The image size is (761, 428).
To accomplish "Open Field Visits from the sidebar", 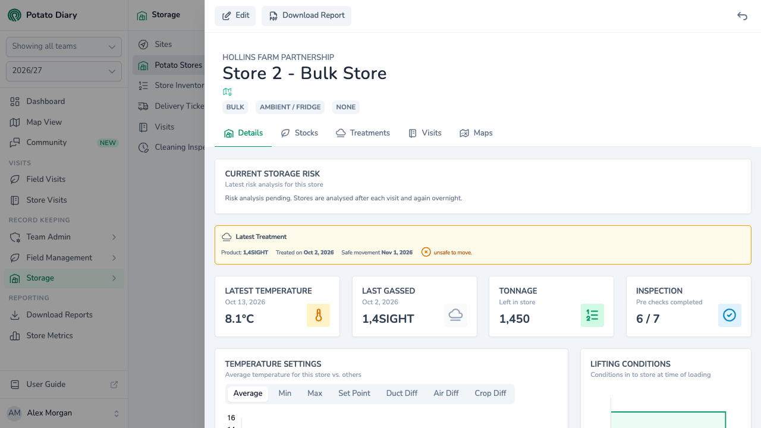I will click(x=64, y=180).
